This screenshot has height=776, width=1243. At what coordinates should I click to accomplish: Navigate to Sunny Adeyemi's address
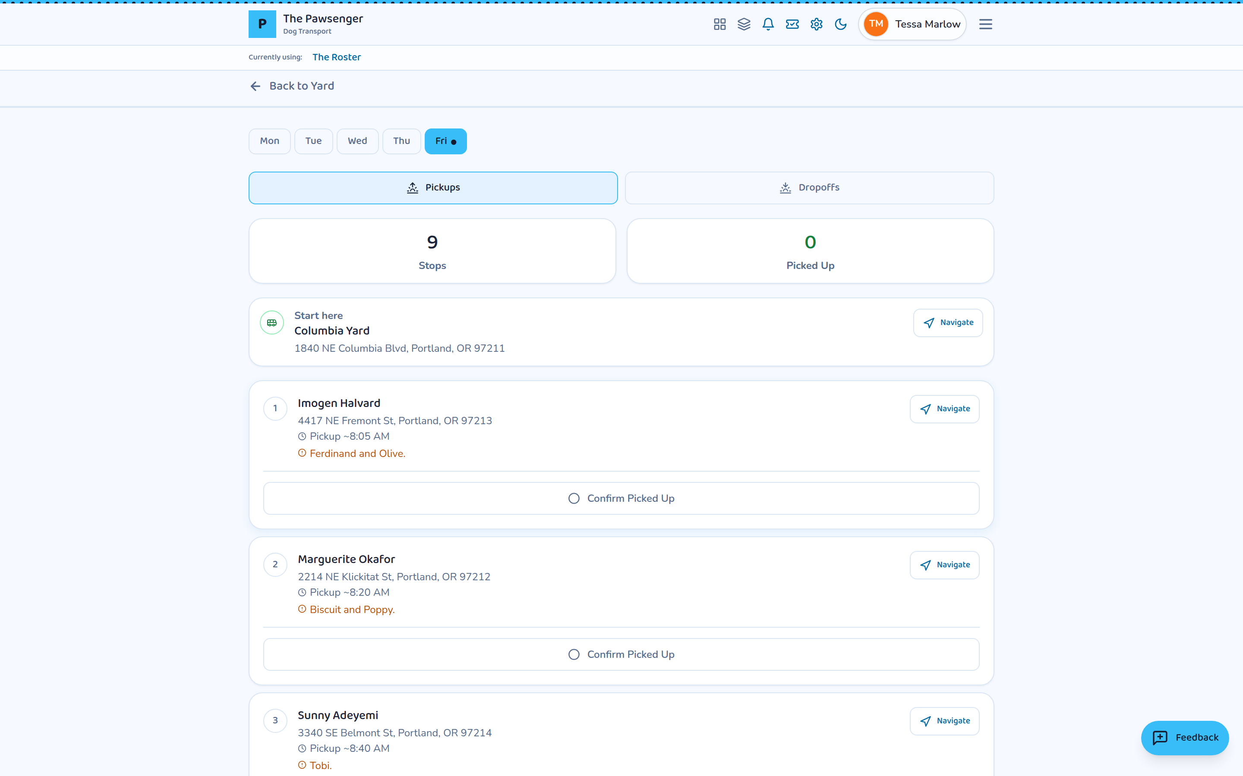(944, 721)
